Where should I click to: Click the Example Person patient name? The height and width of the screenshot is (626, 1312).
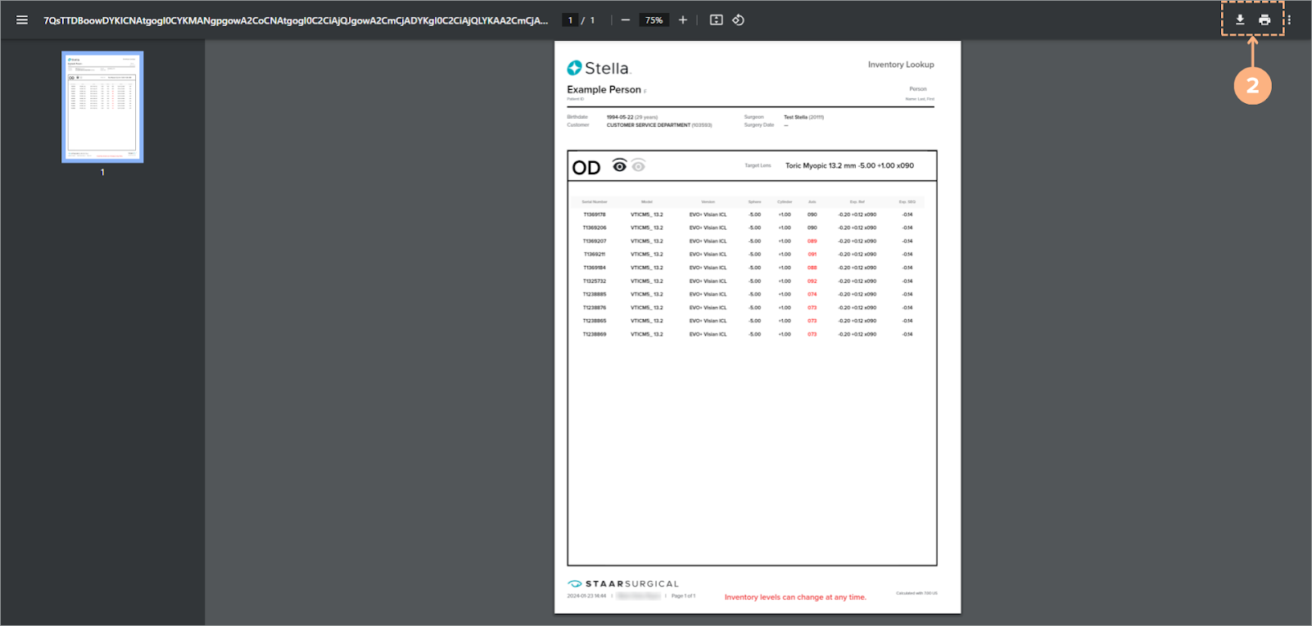tap(604, 90)
